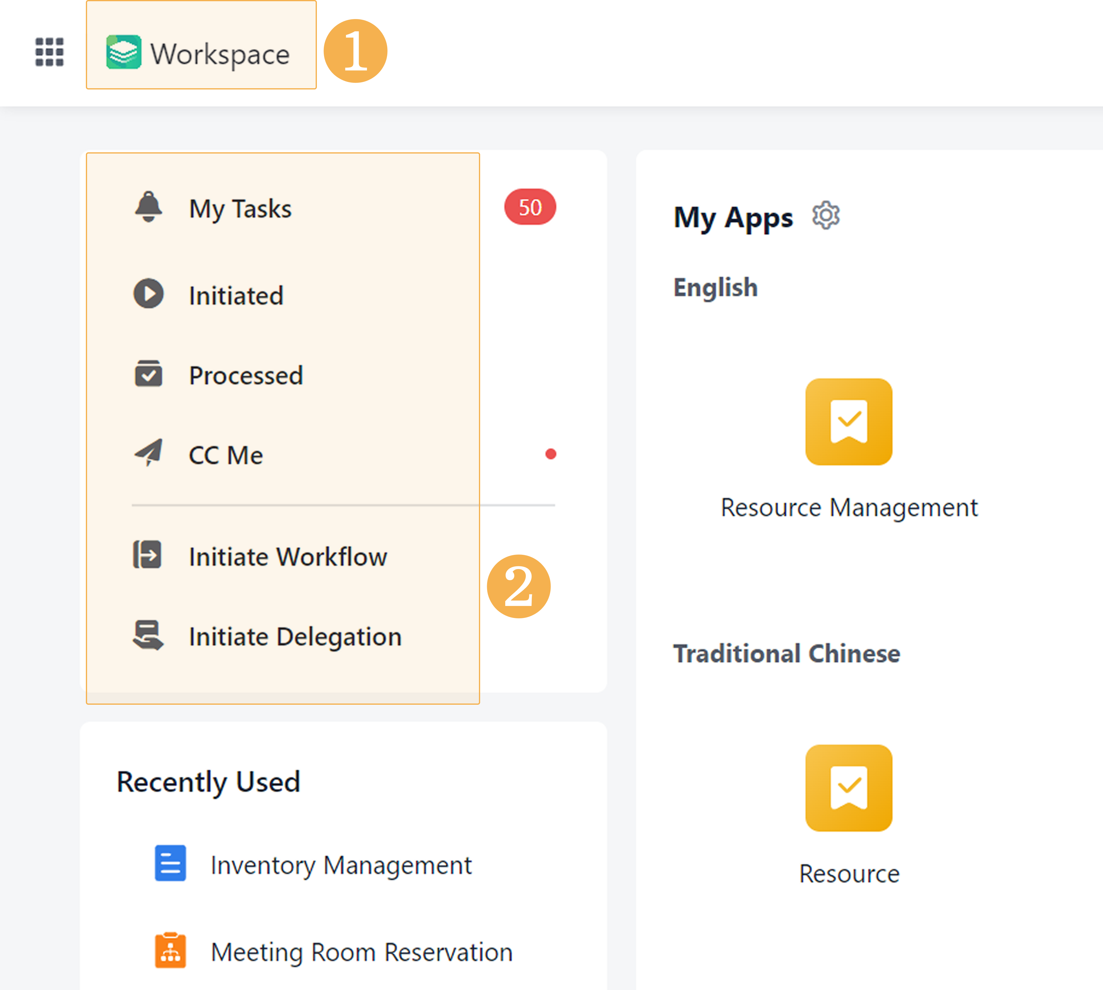Click the Initiate Workflow arrow icon
1103x990 pixels.
[x=148, y=555]
